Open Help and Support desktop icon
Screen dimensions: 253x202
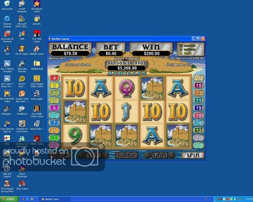(x=7, y=172)
